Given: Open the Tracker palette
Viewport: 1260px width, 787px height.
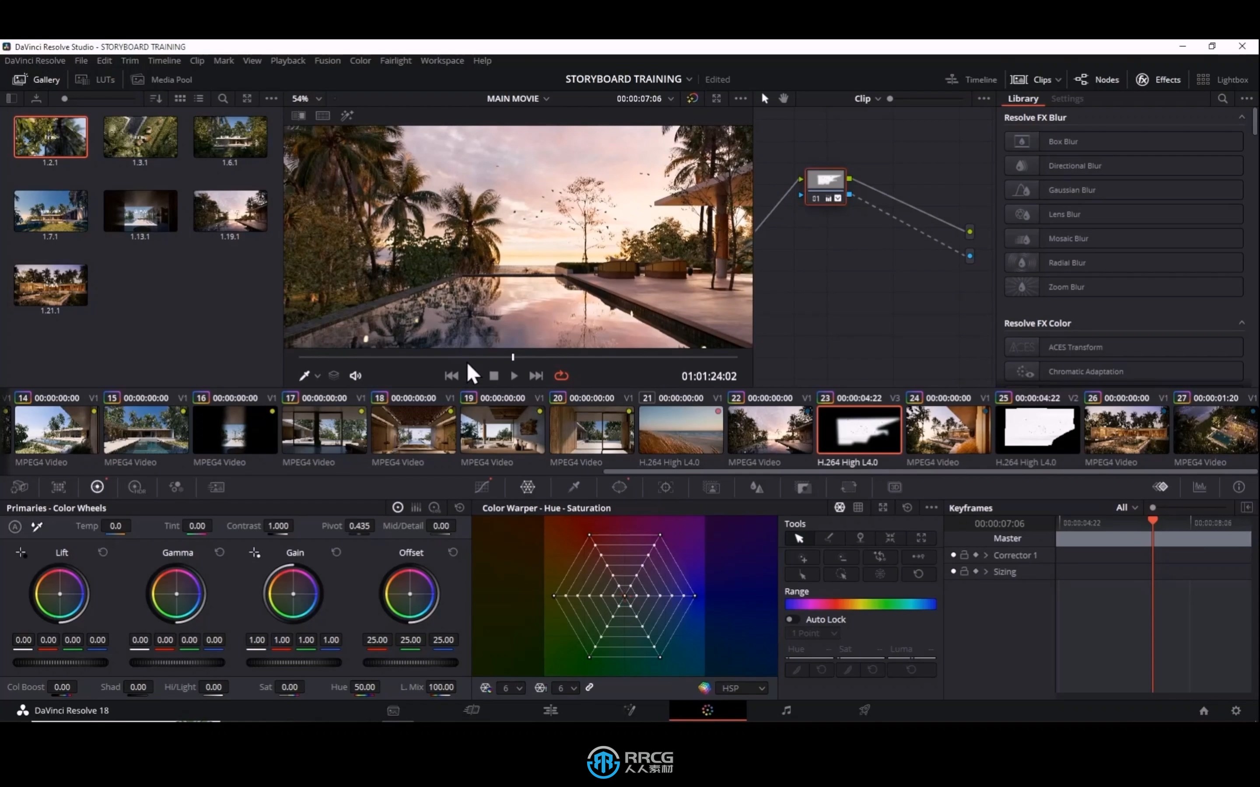Looking at the screenshot, I should [665, 487].
